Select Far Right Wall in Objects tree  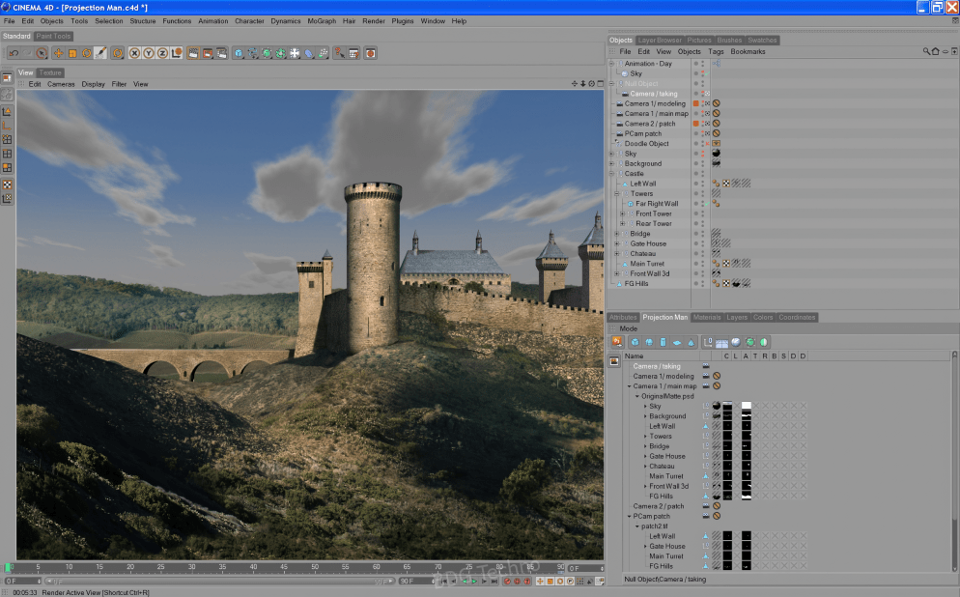657,203
